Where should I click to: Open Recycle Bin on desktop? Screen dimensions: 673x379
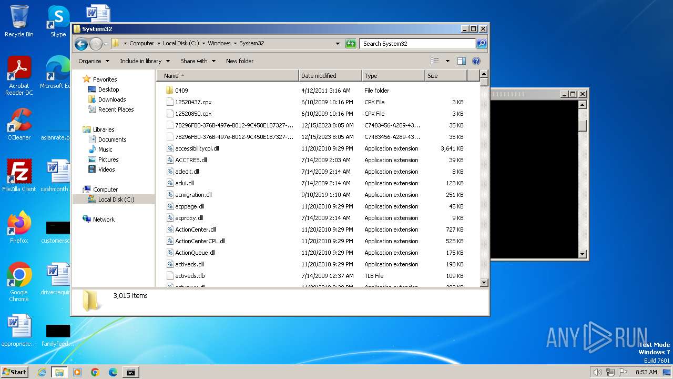19,21
